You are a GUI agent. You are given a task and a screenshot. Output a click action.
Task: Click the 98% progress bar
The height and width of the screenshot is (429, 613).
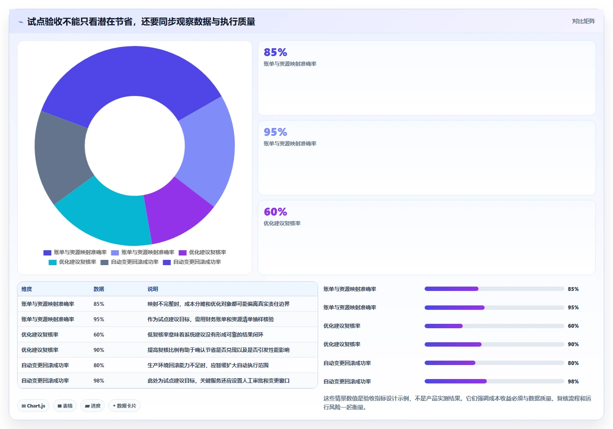(494, 381)
